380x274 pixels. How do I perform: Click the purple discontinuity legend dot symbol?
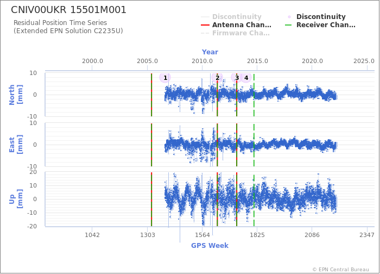pos(289,17)
